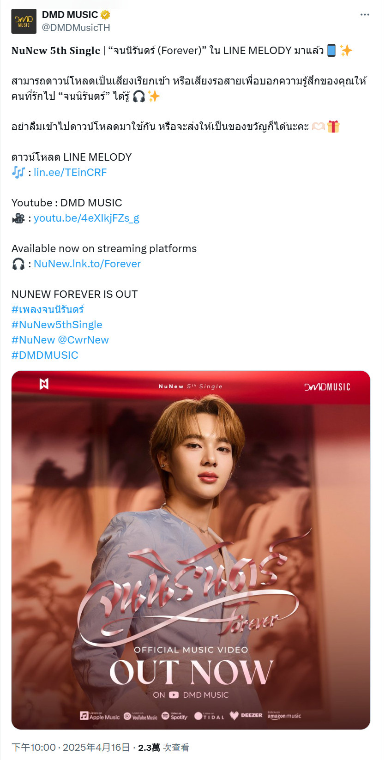Open the DMD MUSIC display name
The width and height of the screenshot is (385, 760).
[70, 15]
